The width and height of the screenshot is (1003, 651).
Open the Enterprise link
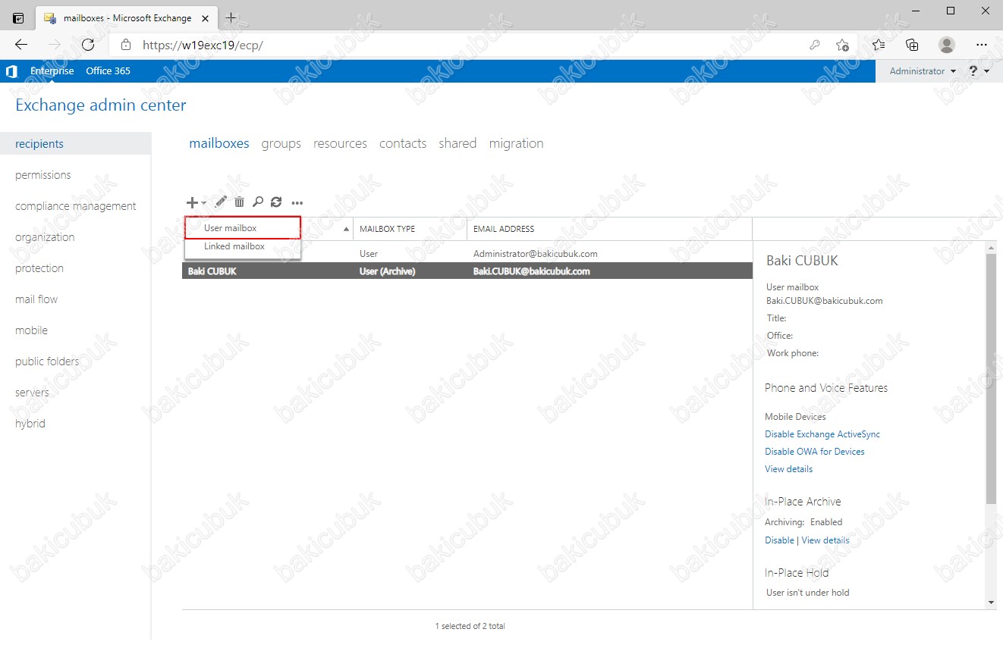point(52,71)
